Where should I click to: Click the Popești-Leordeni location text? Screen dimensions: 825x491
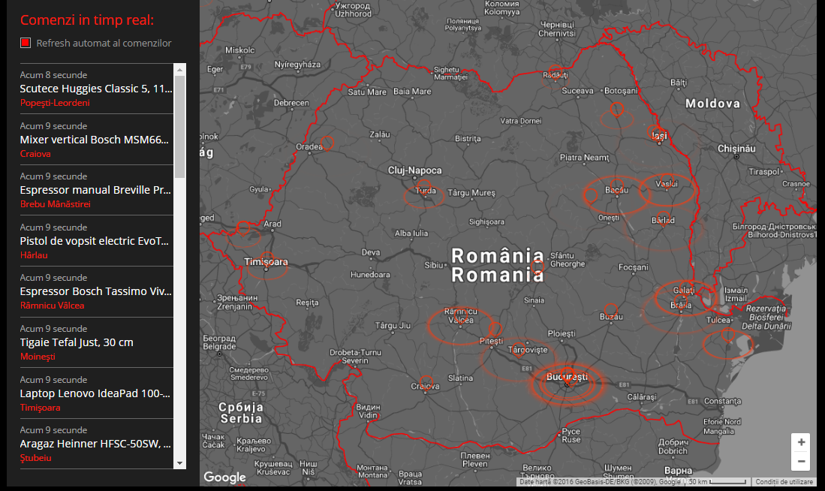pyautogui.click(x=55, y=103)
